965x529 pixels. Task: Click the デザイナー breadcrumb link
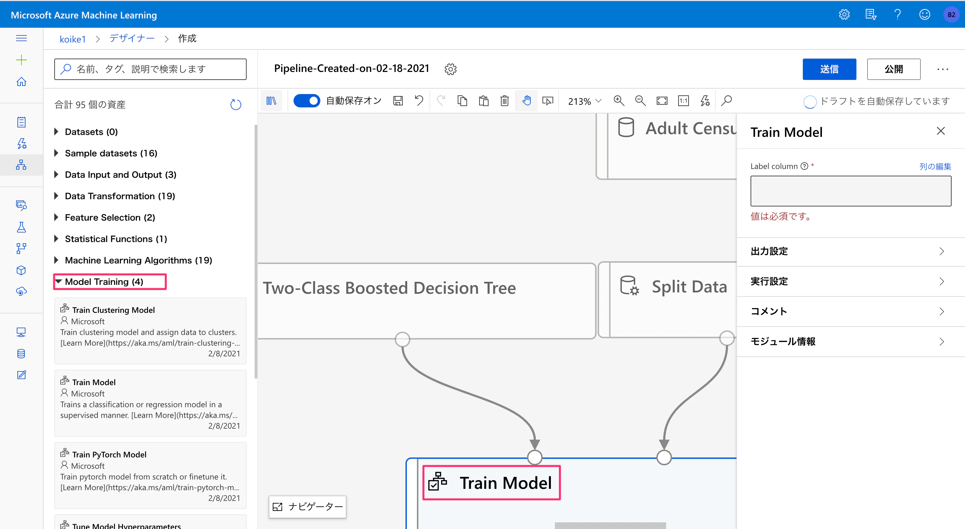[x=131, y=38]
